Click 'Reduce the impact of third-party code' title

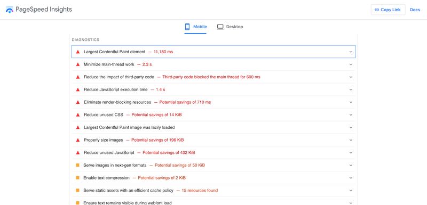coord(119,77)
